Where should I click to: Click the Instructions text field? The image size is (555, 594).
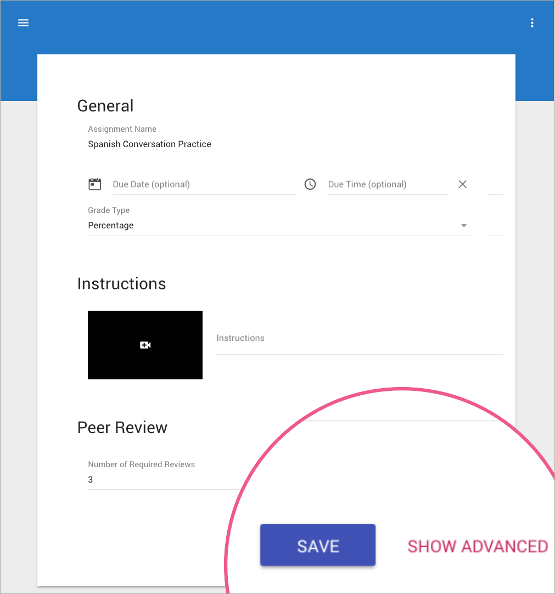tap(359, 338)
